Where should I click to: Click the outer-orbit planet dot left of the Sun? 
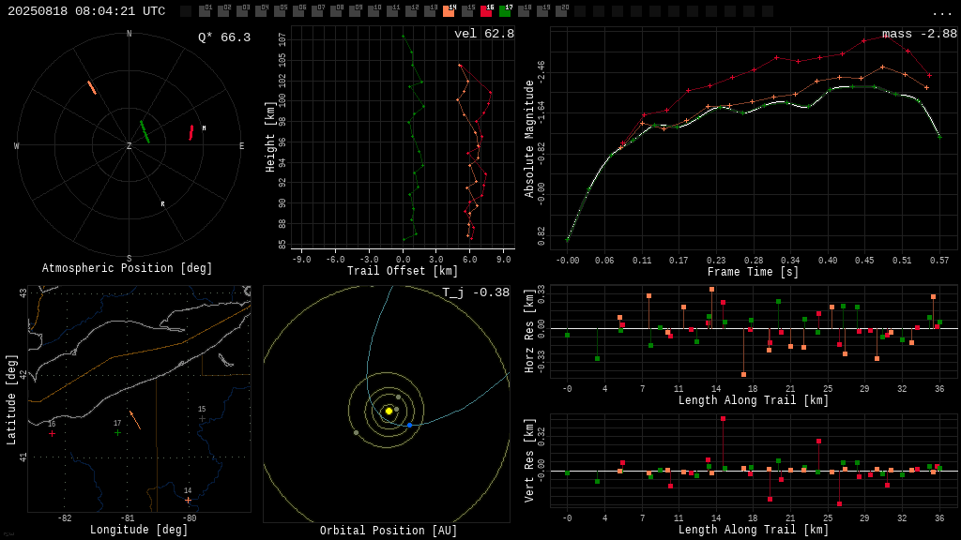click(x=356, y=433)
